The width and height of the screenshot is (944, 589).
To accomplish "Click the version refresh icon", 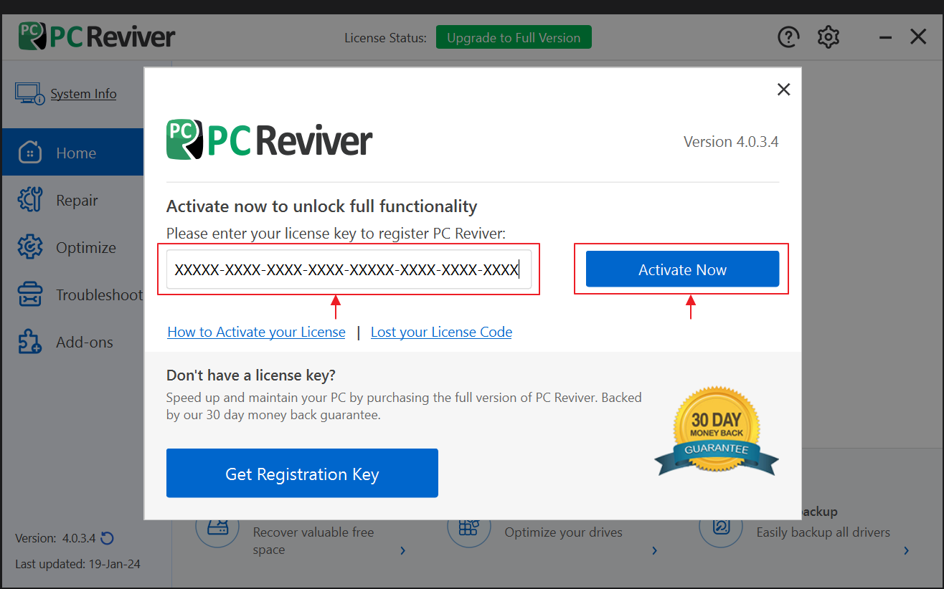I will (x=108, y=538).
